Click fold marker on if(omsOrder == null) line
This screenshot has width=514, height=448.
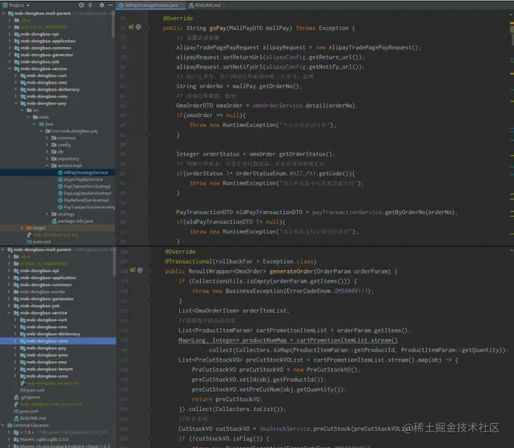pos(147,116)
